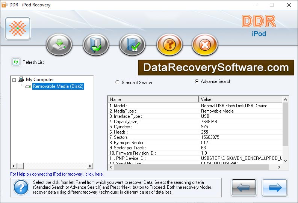Collapse the My Computer tree node

pos(14,80)
